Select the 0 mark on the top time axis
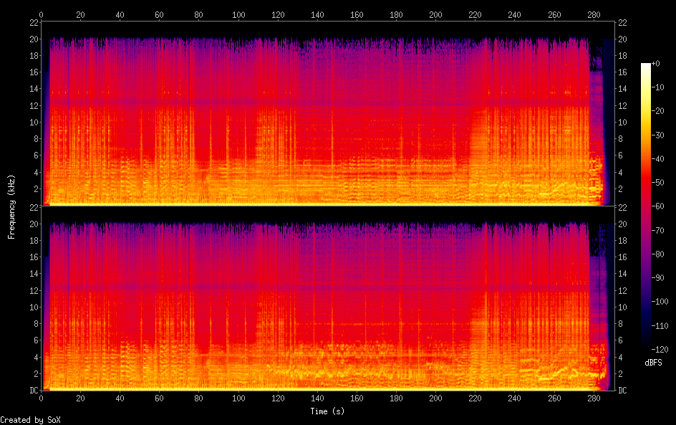 (x=42, y=14)
